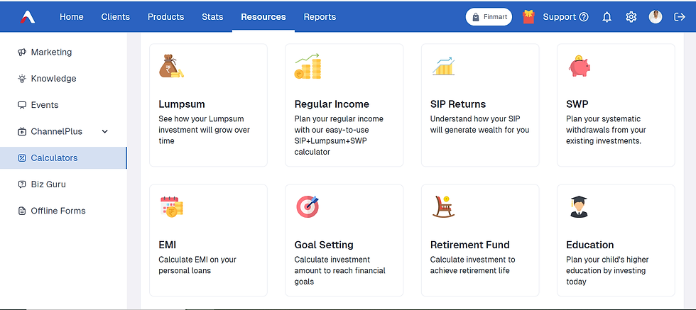The image size is (696, 310).
Task: Open the user profile avatar
Action: tap(655, 17)
